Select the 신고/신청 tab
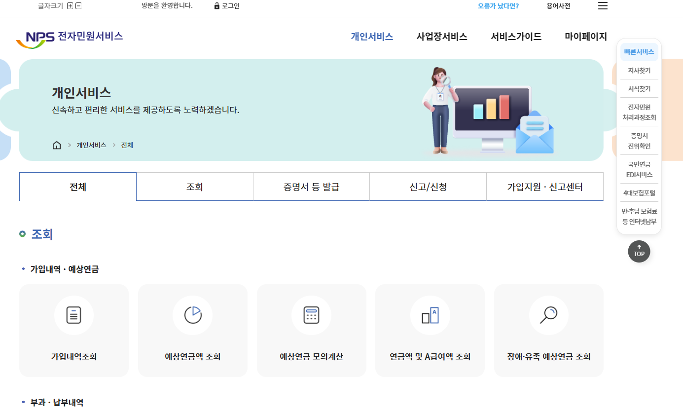683x415 pixels. coord(428,187)
